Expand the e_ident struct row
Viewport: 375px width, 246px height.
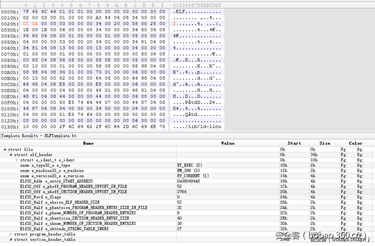point(16,160)
